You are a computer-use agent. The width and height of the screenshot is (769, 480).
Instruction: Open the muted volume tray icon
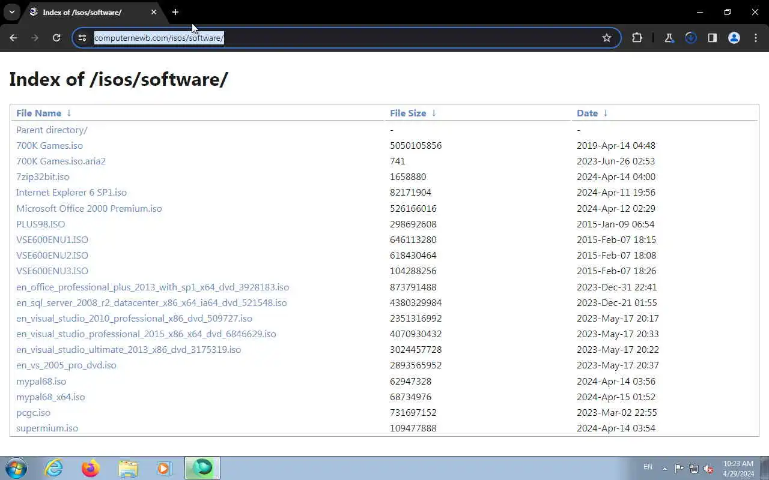point(709,469)
